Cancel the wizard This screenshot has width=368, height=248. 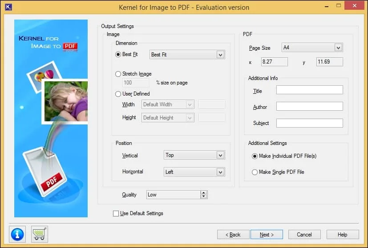304,234
